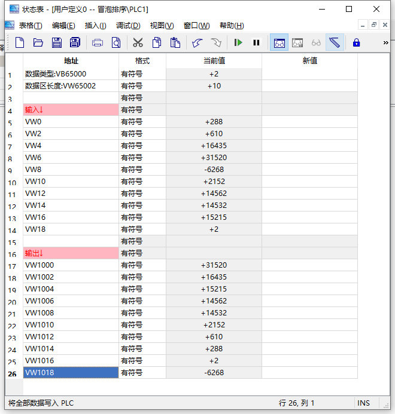Image resolution: width=395 pixels, height=414 pixels.
Task: Select the VW18 address cell
Action: pos(71,229)
